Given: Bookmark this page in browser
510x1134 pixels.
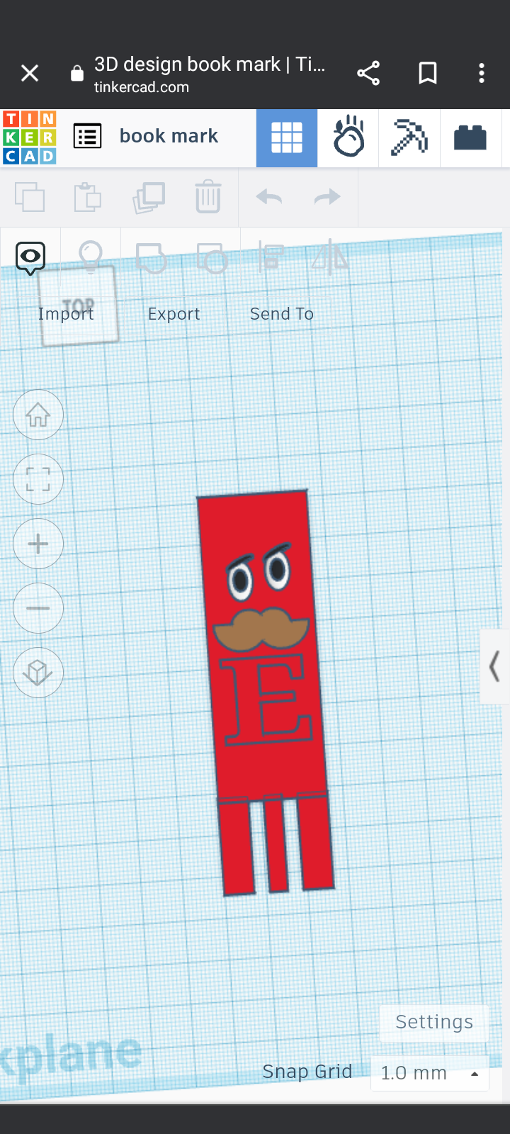Looking at the screenshot, I should [428, 73].
